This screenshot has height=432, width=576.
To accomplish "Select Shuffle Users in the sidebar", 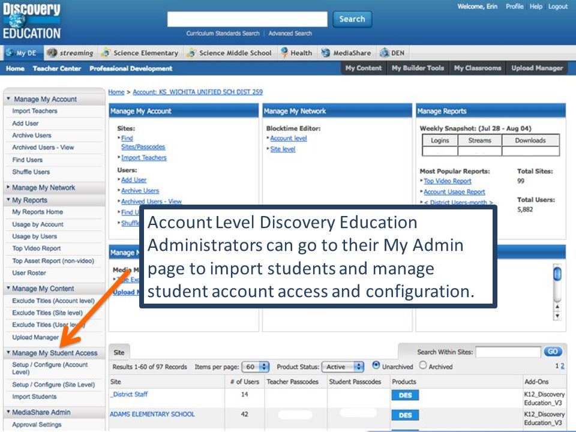I will point(31,172).
